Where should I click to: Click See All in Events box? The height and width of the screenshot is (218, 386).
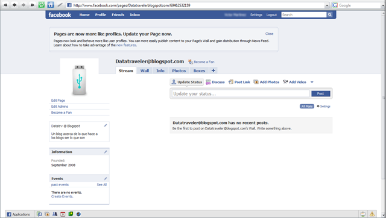point(102,184)
